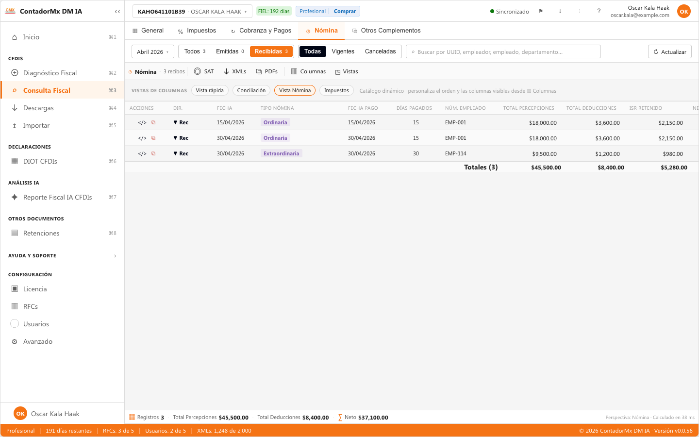Click the Actualizar button
The image size is (699, 437).
click(670, 51)
